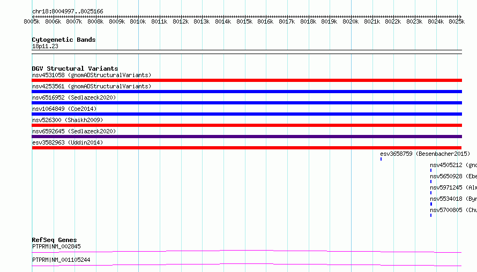The height and width of the screenshot is (272, 477).
Task: Click the nsv526300 (Shaikh2009) label
Action: pyautogui.click(x=68, y=120)
